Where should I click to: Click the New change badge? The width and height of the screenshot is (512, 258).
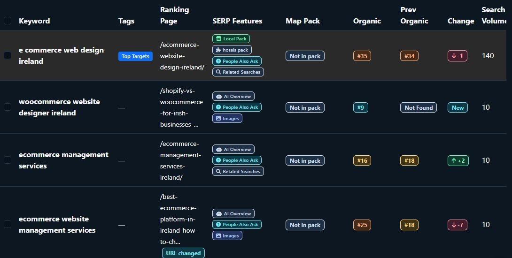[458, 107]
